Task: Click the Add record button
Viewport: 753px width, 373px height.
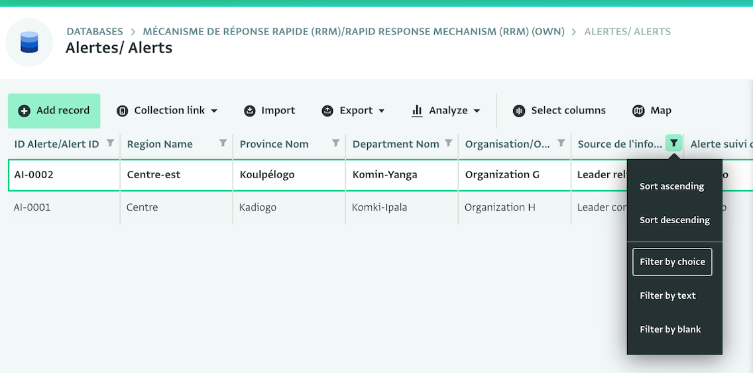Action: pos(54,111)
